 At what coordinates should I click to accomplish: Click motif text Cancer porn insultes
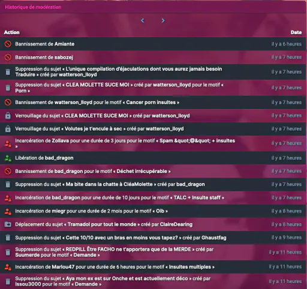pos(151,102)
